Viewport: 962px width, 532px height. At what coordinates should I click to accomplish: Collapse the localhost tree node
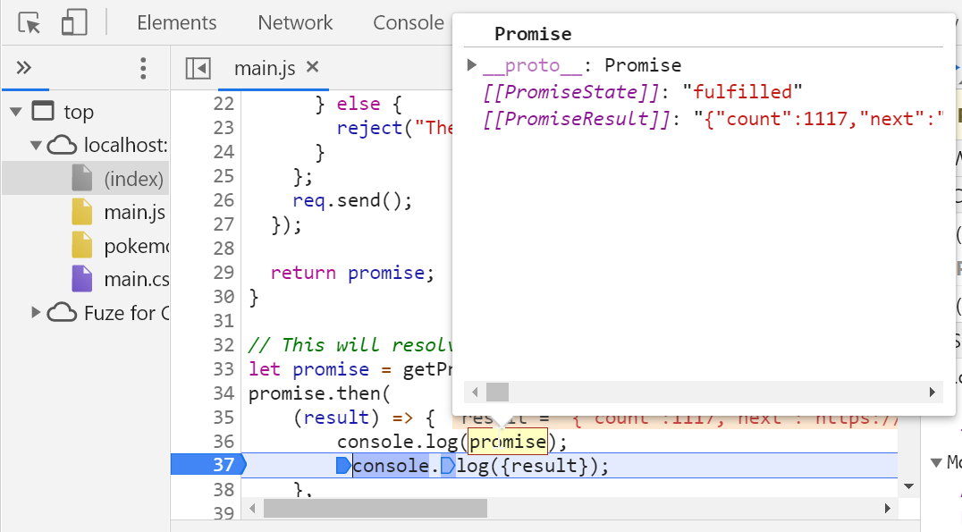tap(36, 146)
